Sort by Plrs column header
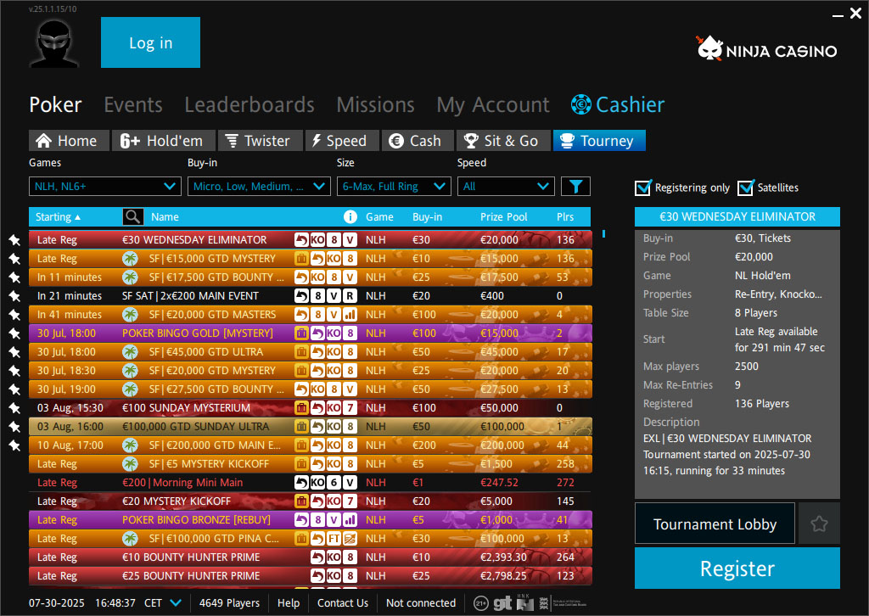 coord(564,216)
